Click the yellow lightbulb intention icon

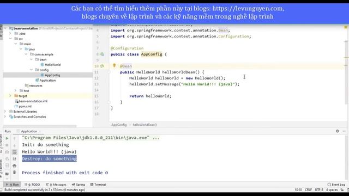pyautogui.click(x=114, y=65)
